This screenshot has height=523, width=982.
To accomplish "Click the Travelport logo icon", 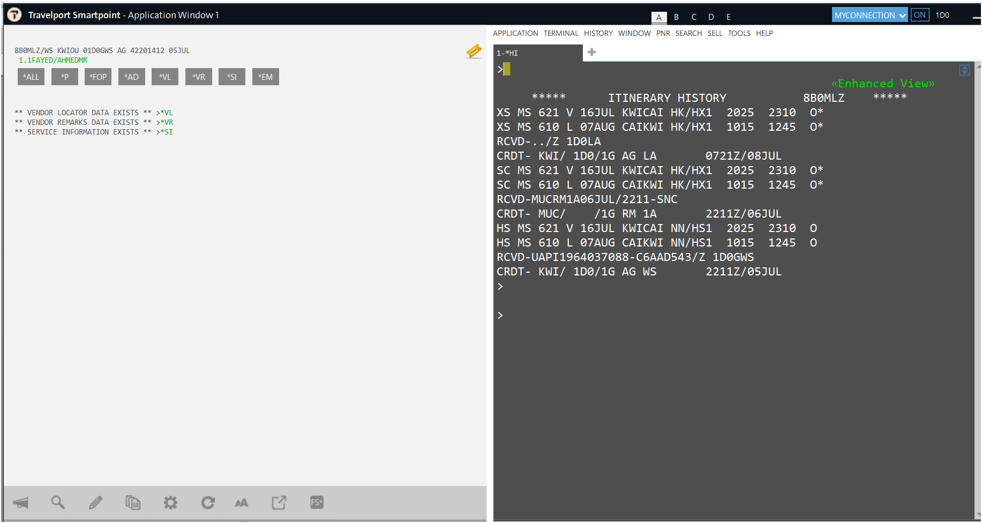I will point(14,14).
